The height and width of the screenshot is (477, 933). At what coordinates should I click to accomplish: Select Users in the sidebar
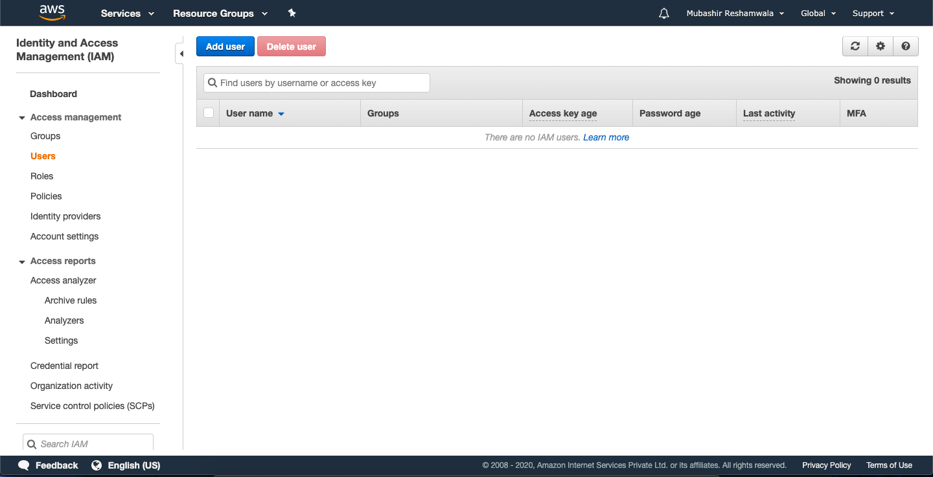(43, 156)
